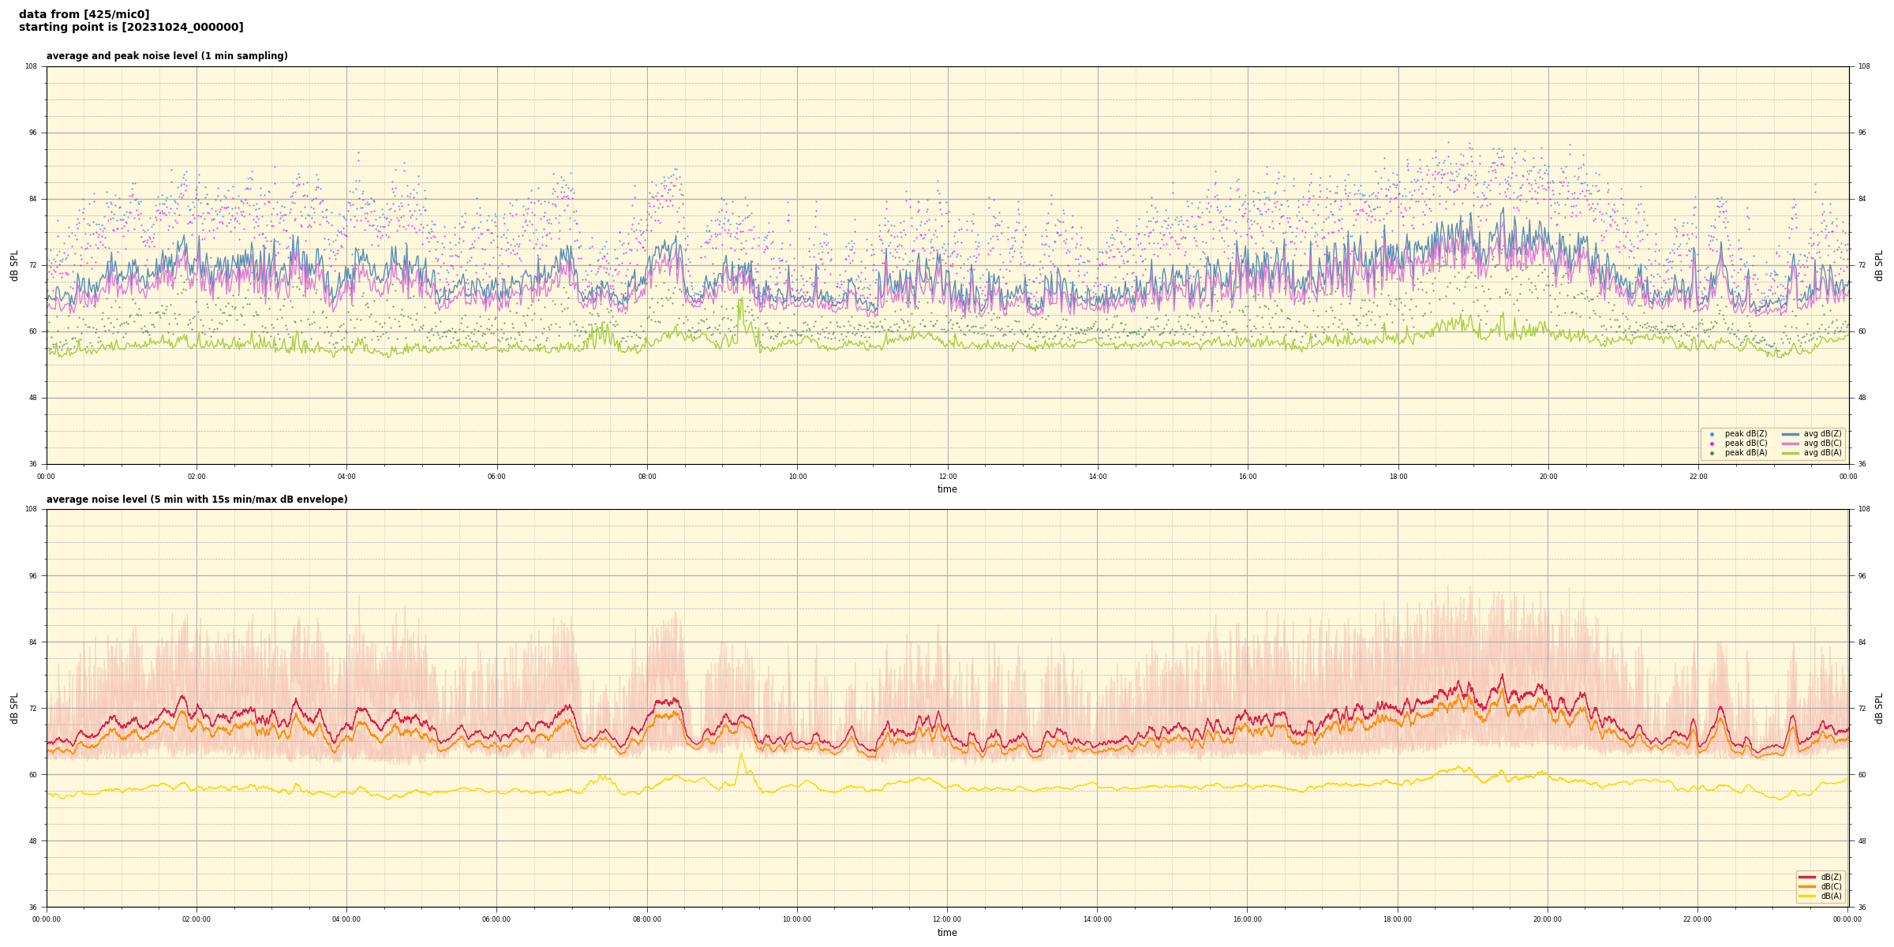Click the 12:00 tick label on upper chart
The width and height of the screenshot is (1894, 947).
(947, 477)
